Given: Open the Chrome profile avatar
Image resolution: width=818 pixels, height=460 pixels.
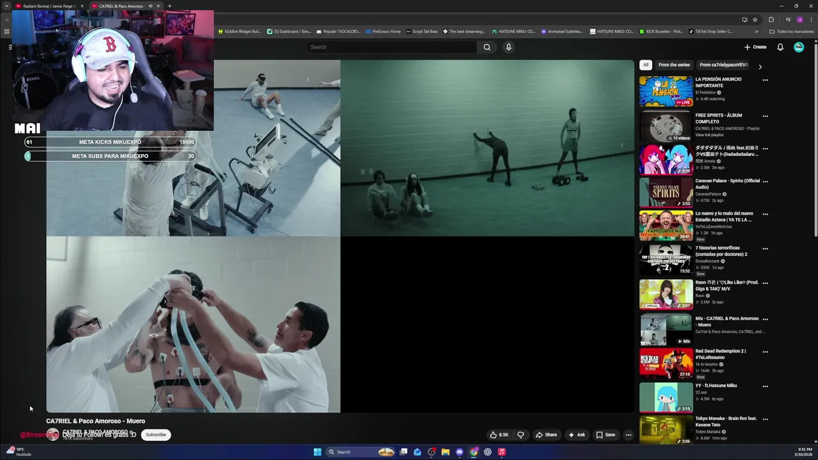Looking at the screenshot, I should click(x=799, y=19).
